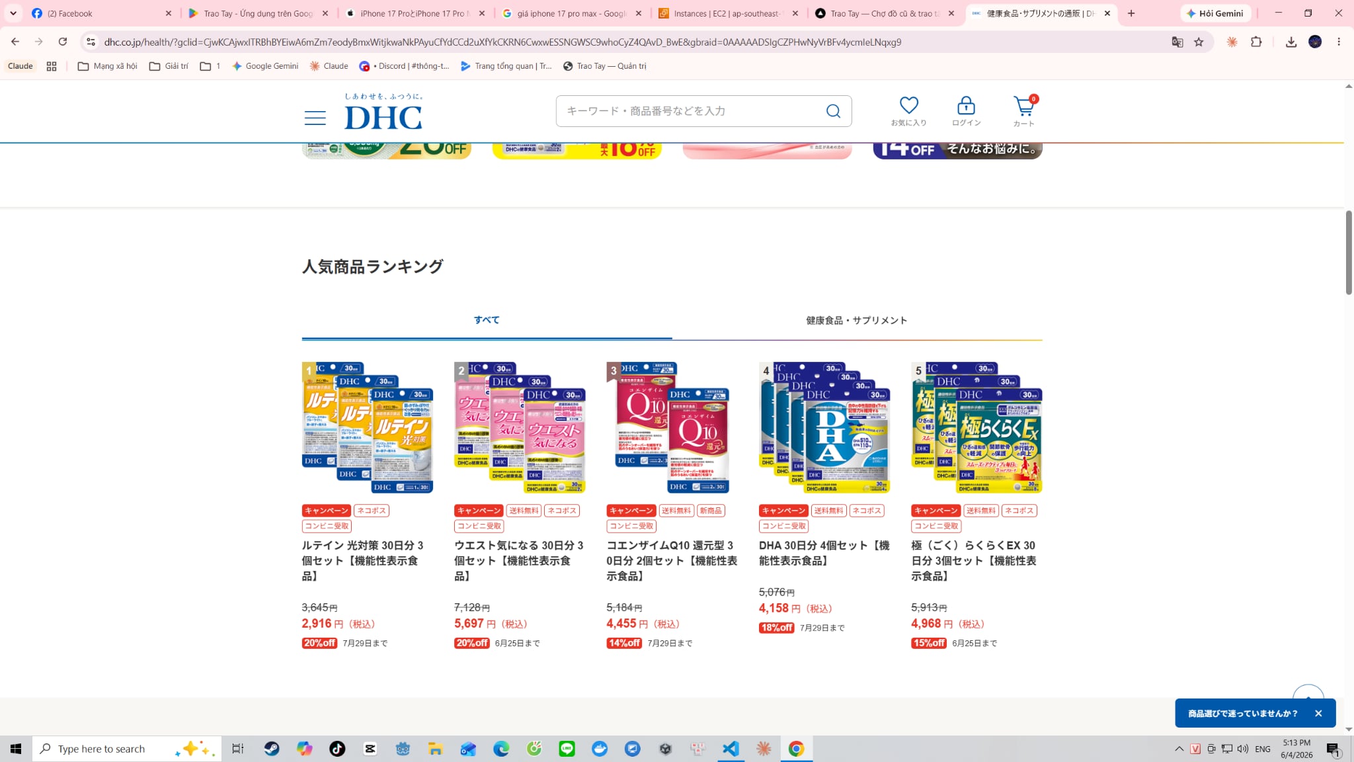This screenshot has height=762, width=1354.
Task: Open the カート shopping cart
Action: pyautogui.click(x=1024, y=110)
